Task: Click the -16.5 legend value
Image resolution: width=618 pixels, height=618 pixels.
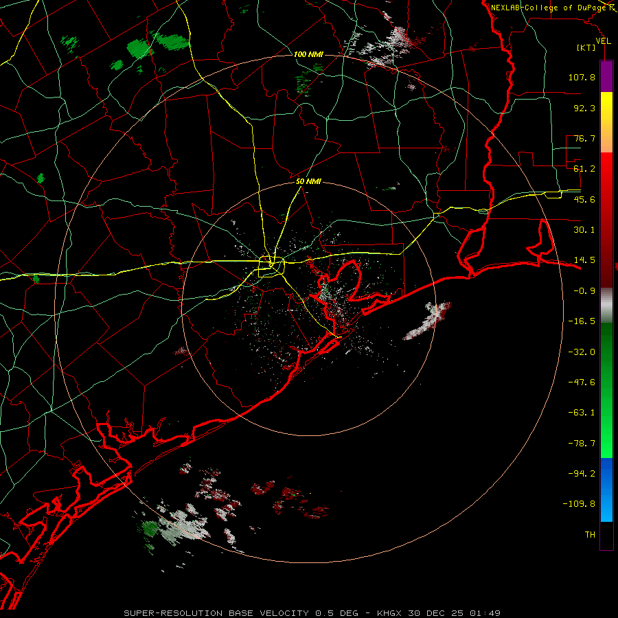Action: (582, 321)
